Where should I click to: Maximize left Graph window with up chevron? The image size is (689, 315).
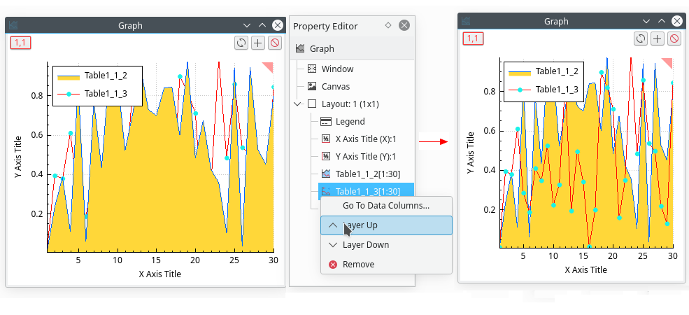pyautogui.click(x=262, y=25)
